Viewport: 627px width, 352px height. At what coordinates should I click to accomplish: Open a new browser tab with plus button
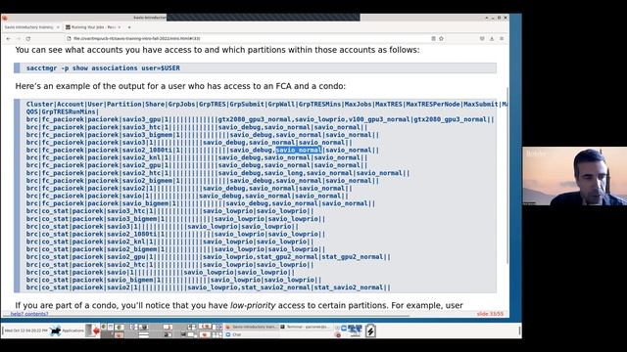click(x=129, y=27)
